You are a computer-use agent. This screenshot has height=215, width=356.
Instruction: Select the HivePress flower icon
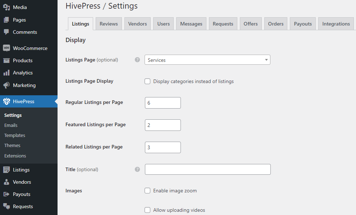[7, 101]
